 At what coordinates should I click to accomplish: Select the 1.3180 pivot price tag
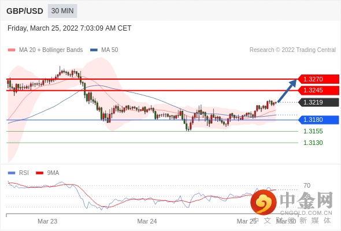coord(318,120)
